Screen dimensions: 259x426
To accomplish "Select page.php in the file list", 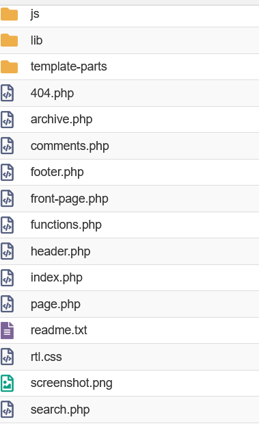I will [55, 304].
